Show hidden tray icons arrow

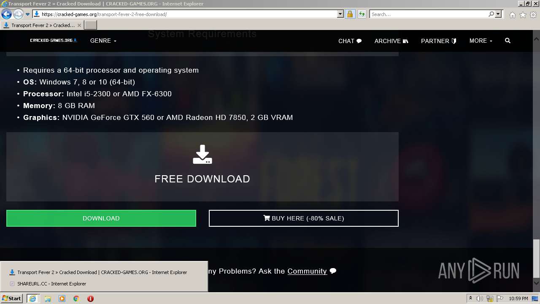[471, 299]
